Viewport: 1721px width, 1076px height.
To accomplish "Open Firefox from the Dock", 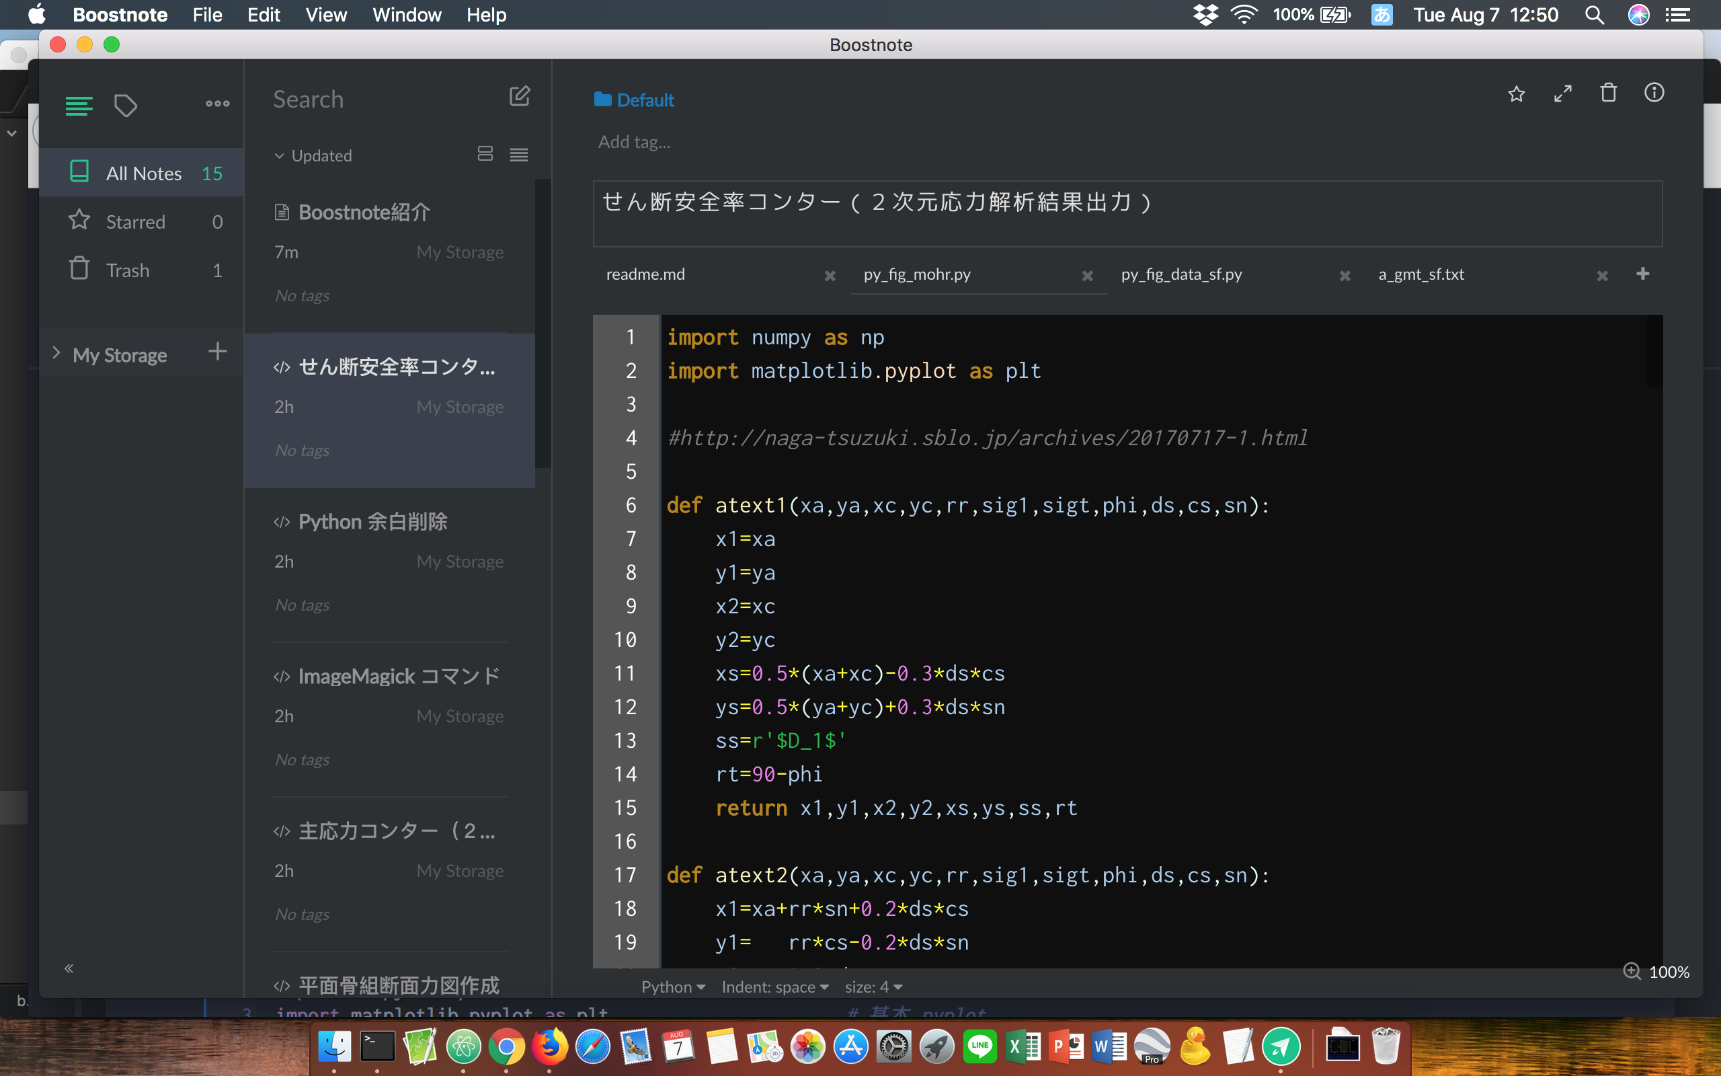I will pos(550,1047).
